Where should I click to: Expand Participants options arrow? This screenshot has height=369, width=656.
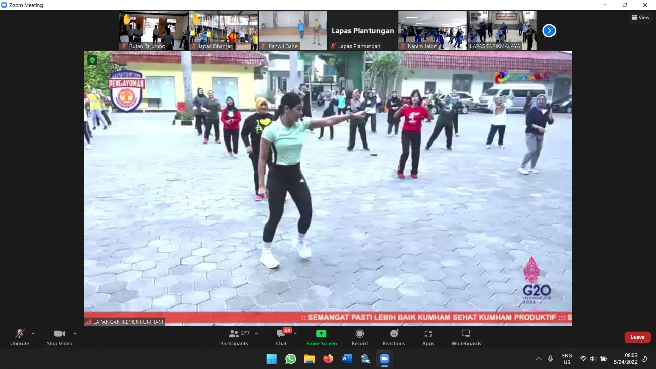pyautogui.click(x=256, y=333)
